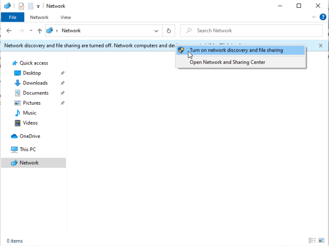
Task: Expand the address bar history dropdown
Action: point(156,31)
